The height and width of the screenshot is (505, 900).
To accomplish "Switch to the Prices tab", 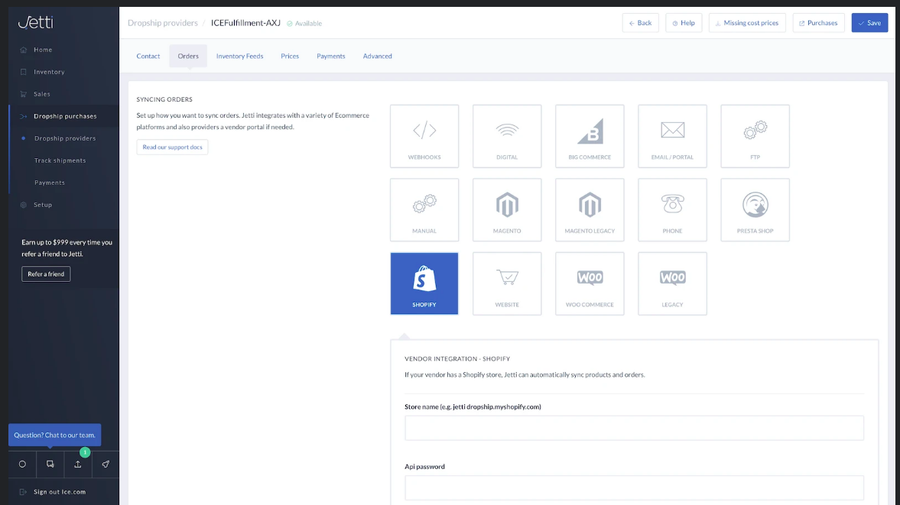I will (x=290, y=57).
